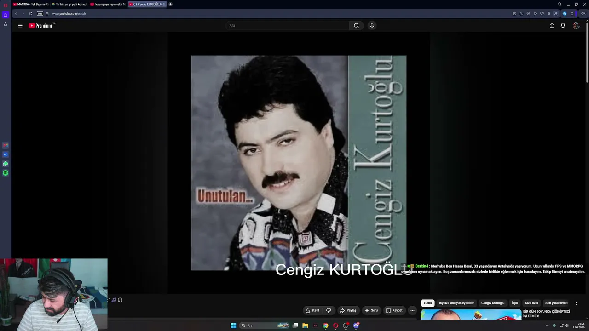Open Gmail from the Opera sidebar
Image resolution: width=589 pixels, height=331 pixels.
point(6,145)
